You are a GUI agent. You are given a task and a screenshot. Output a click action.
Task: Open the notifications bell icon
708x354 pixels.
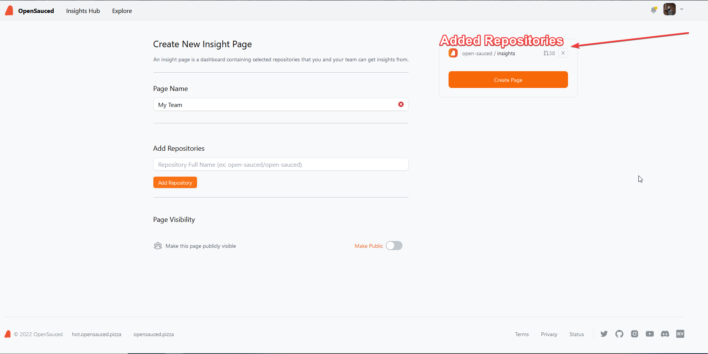pos(654,10)
